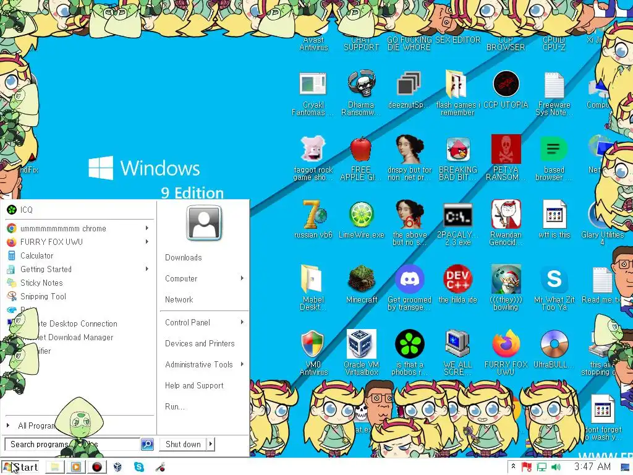This screenshot has width=633, height=475.
Task: Launch Minecraft from the desktop
Action: tap(361, 279)
